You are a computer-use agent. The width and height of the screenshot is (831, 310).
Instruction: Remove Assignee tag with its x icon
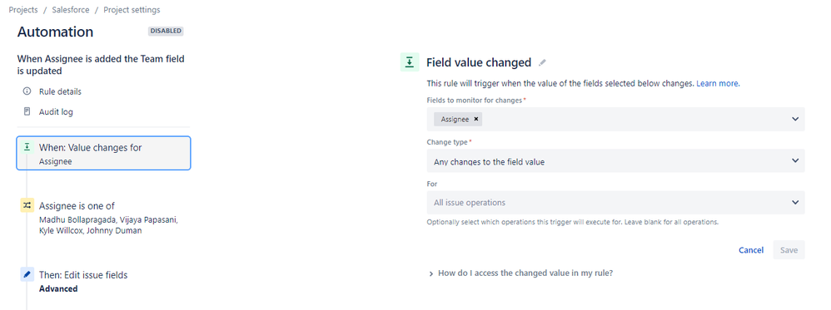click(x=476, y=119)
